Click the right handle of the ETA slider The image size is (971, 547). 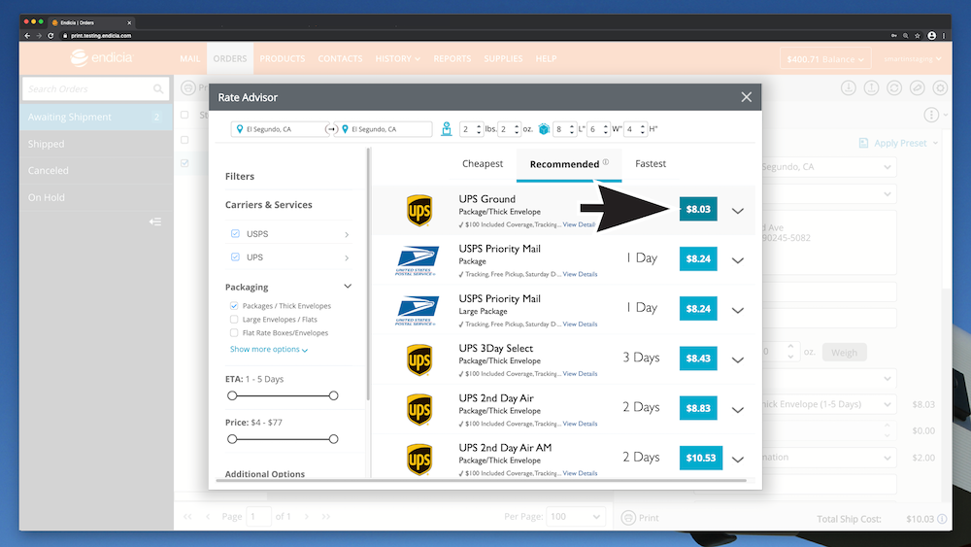(x=334, y=395)
